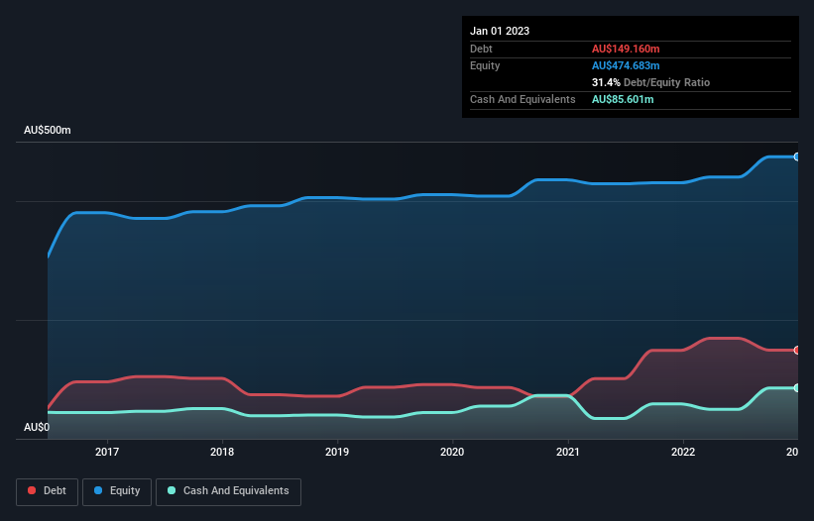Select the Debt endpoint marker on the chart
814x521 pixels.
point(796,351)
